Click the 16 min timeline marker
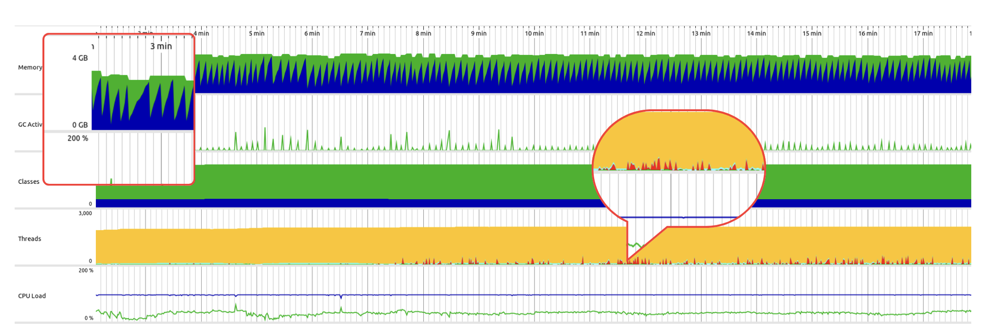The image size is (990, 334). (868, 33)
